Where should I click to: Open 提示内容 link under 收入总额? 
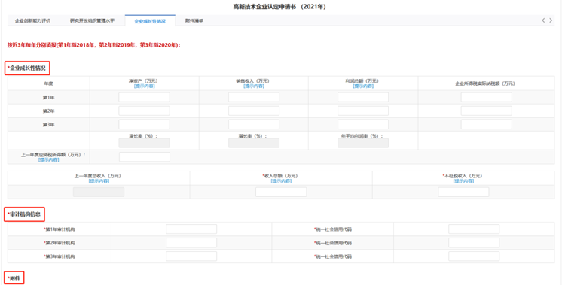tap(281, 181)
